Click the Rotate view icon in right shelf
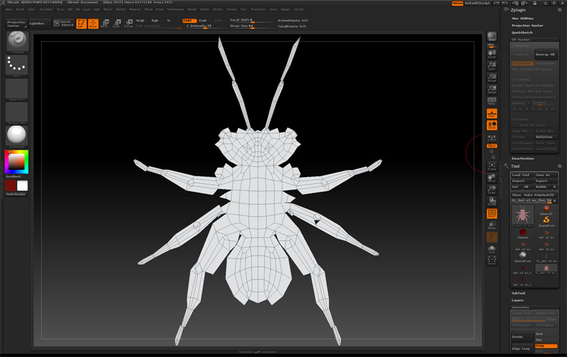 coord(492,202)
